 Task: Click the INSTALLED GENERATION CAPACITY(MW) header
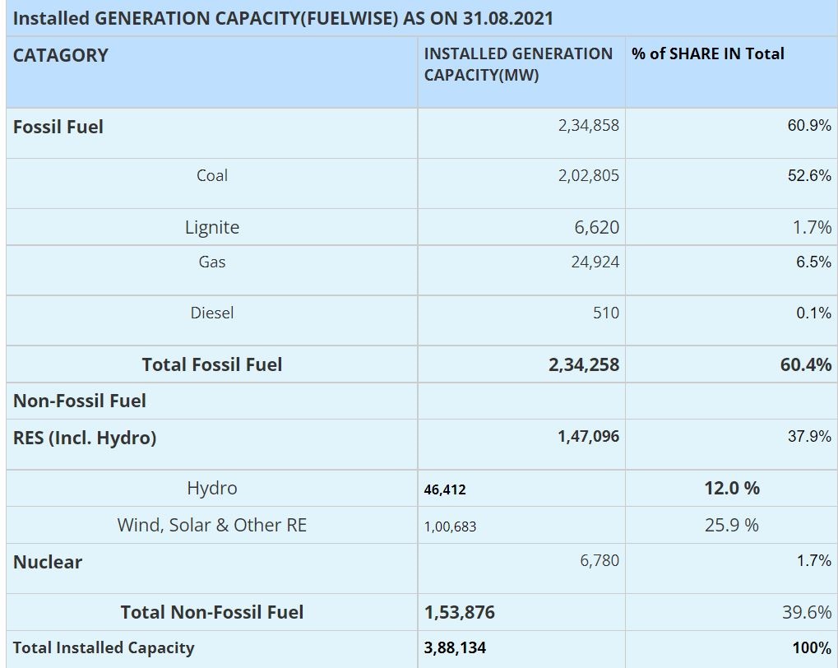(x=518, y=64)
